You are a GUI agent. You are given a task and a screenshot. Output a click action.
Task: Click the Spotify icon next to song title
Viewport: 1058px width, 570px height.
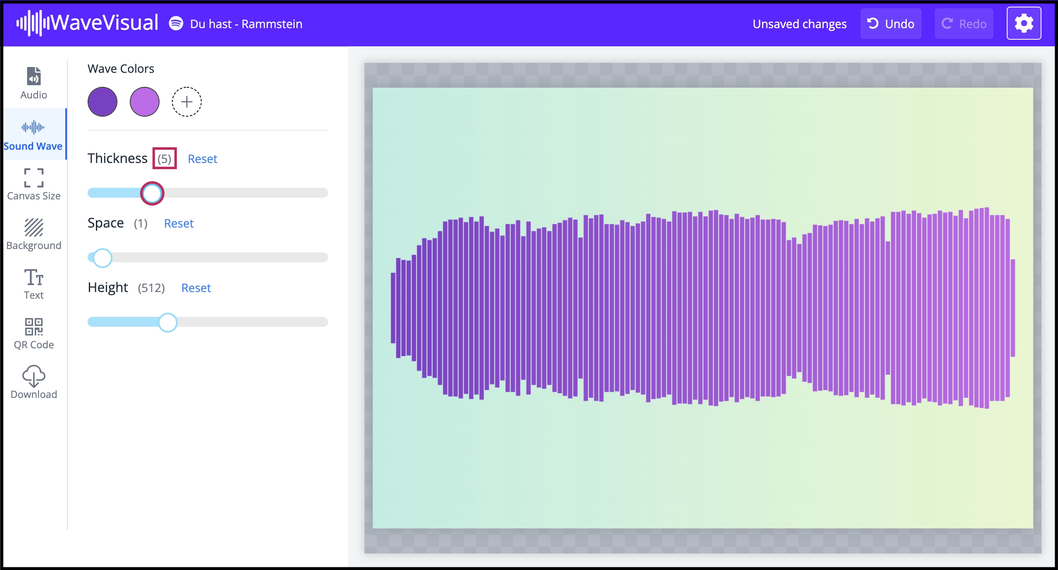[176, 24]
